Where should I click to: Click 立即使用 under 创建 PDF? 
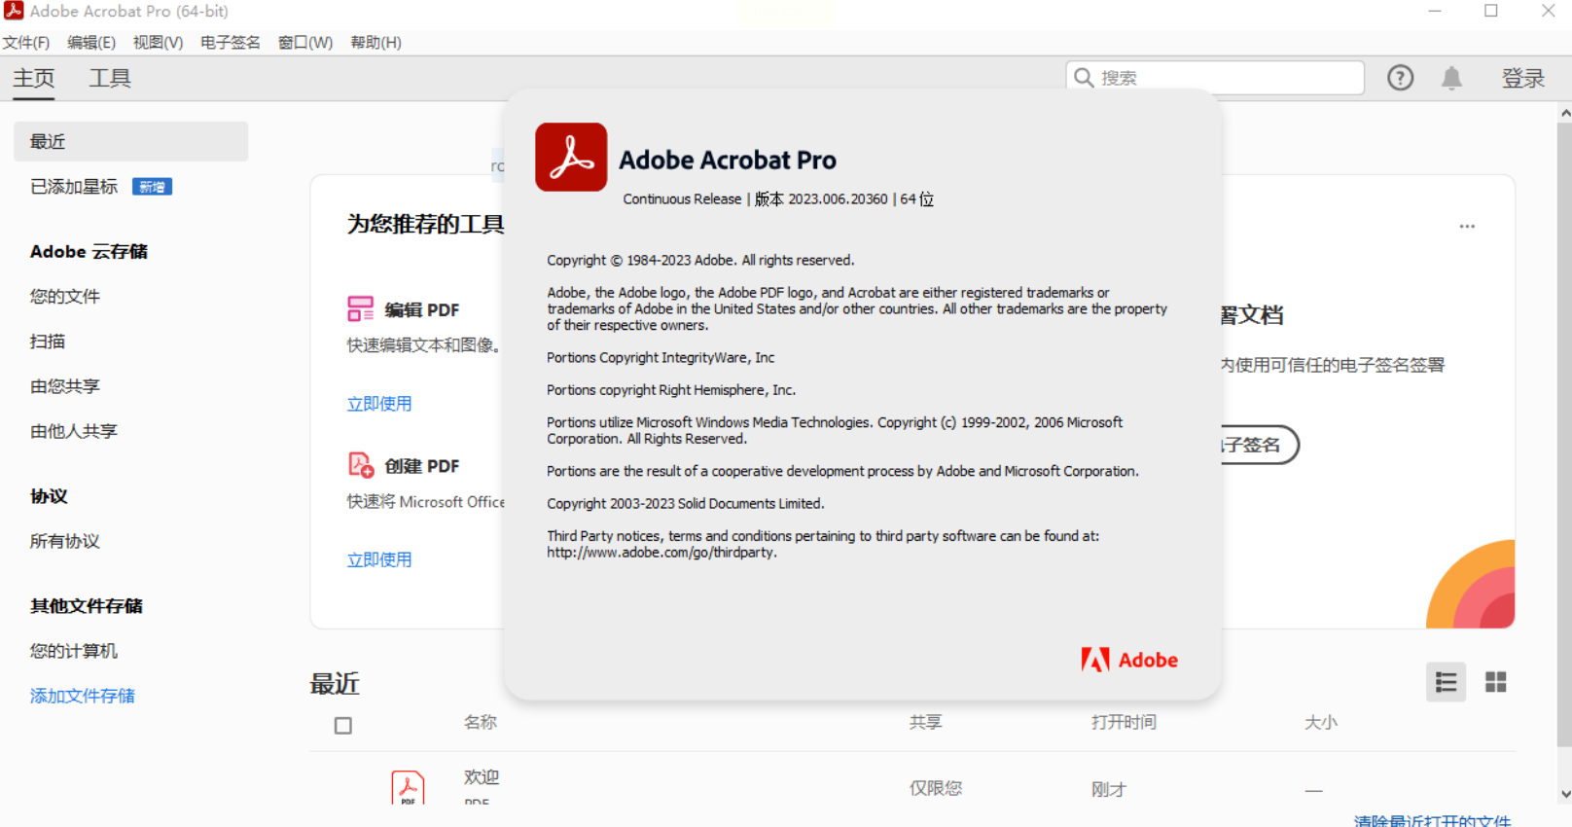pos(379,559)
